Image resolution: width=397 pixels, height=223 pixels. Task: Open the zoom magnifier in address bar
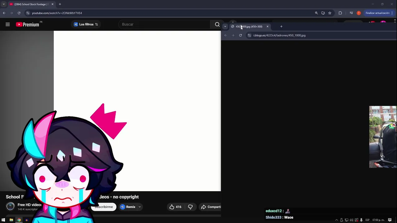coord(316,13)
